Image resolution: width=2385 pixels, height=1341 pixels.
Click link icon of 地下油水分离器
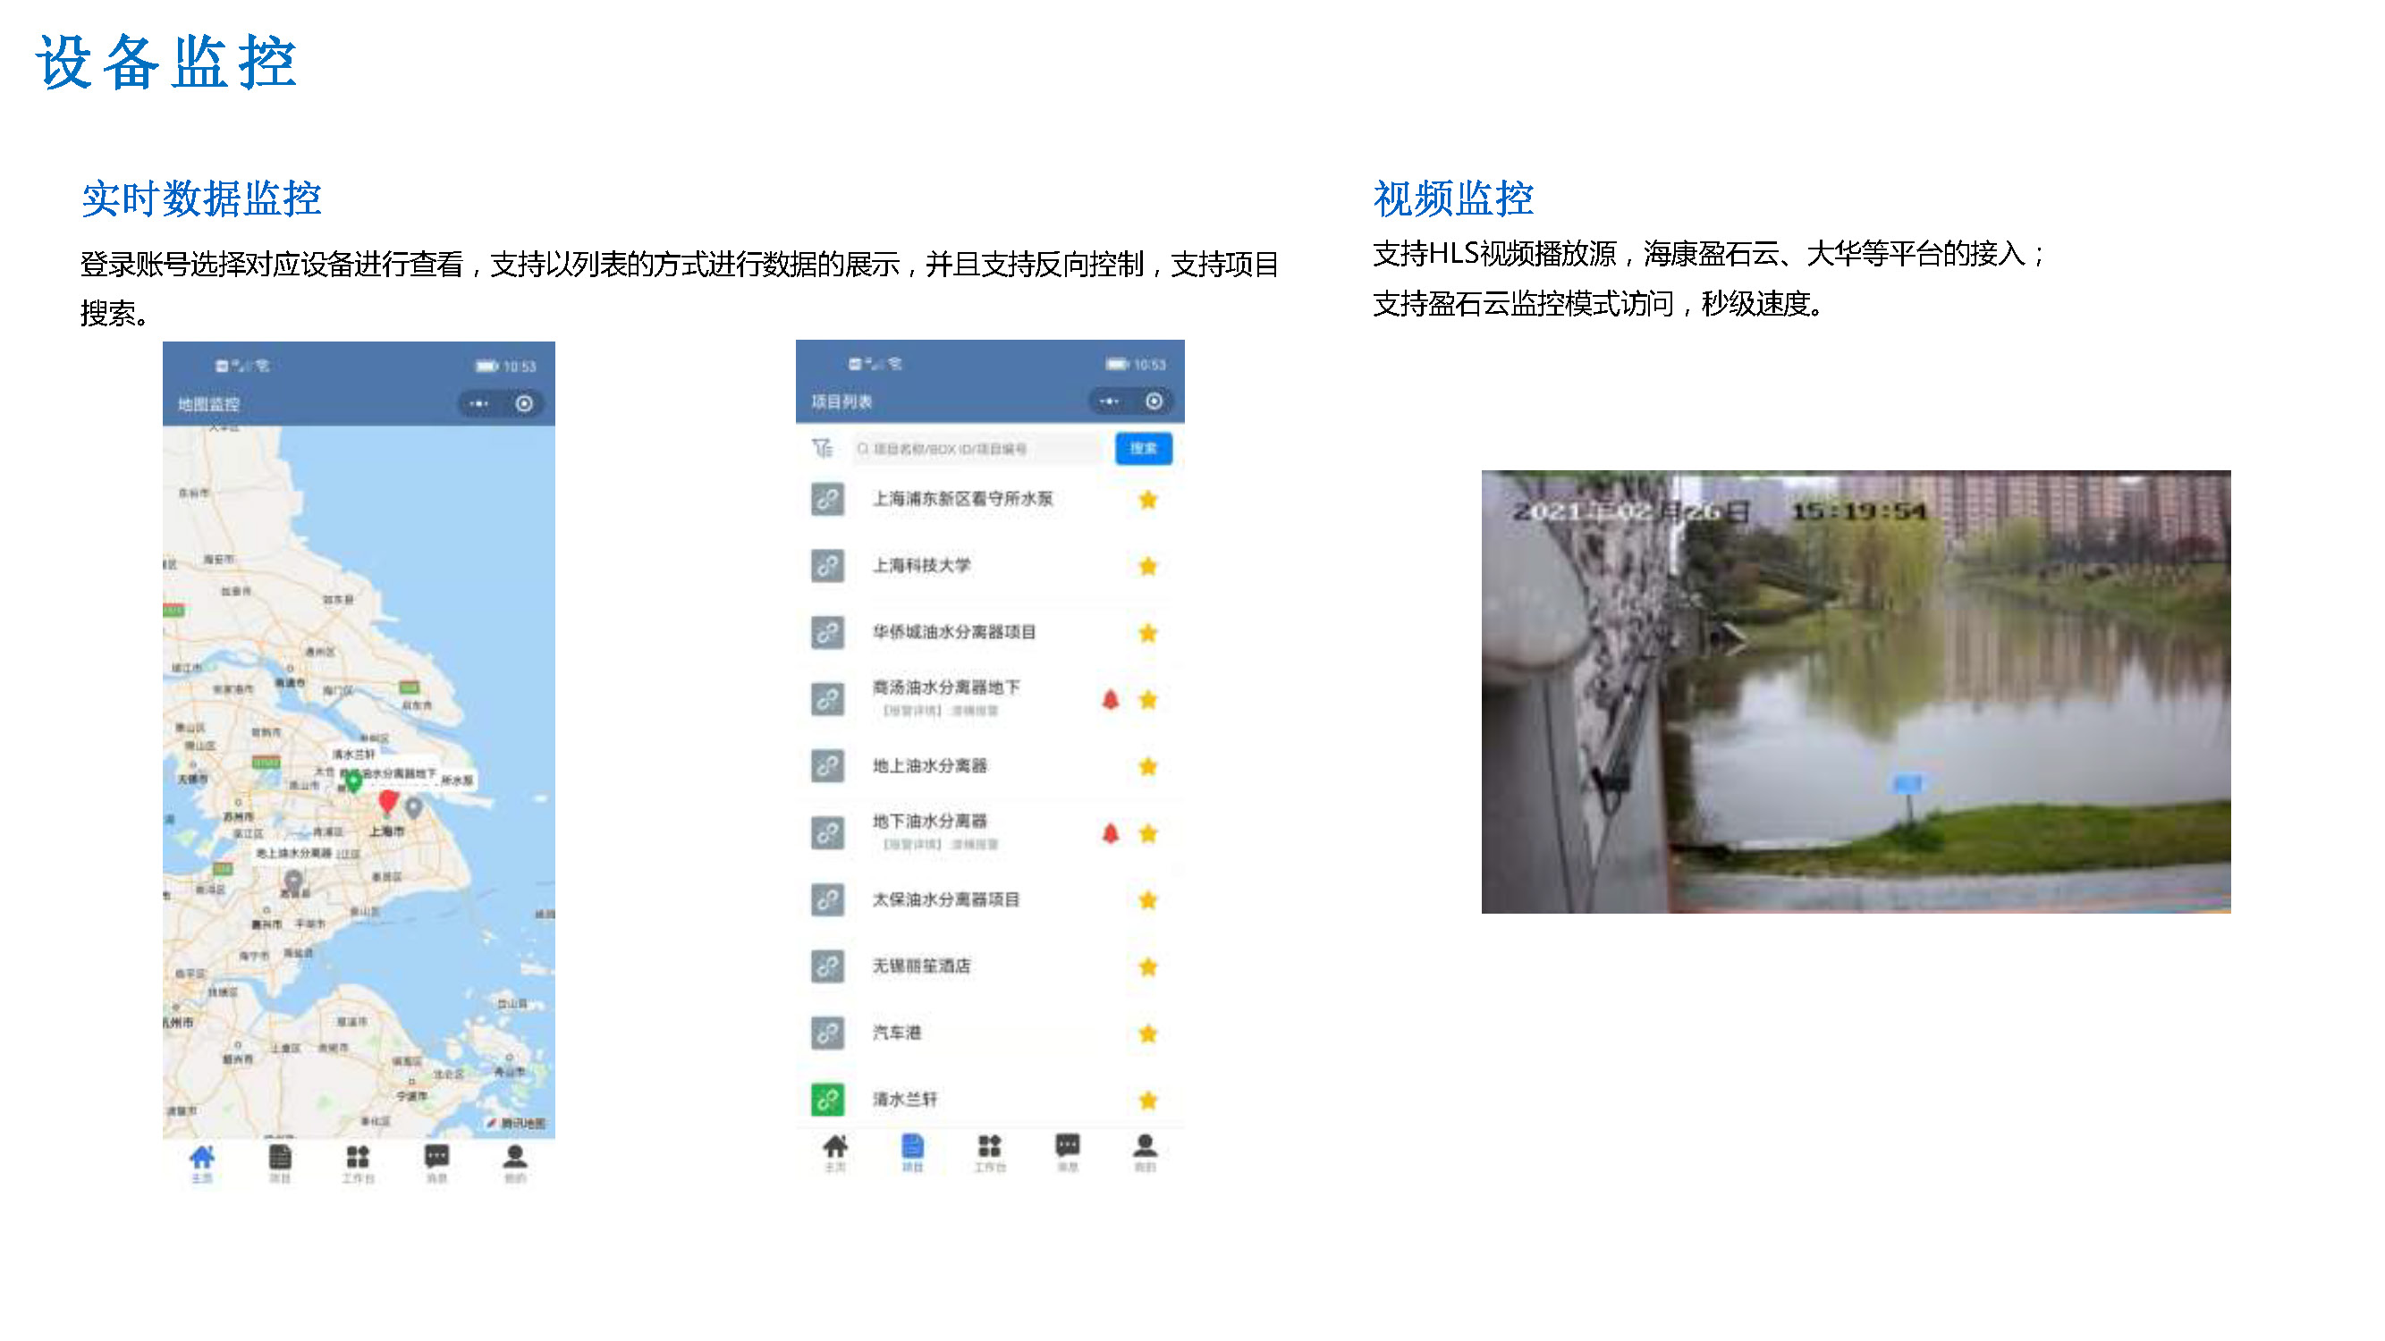pyautogui.click(x=828, y=833)
